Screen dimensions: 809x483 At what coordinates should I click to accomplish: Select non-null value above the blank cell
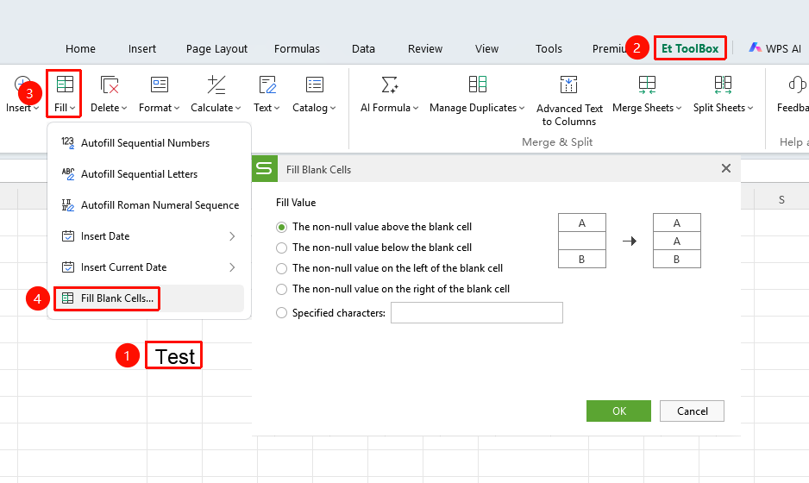click(281, 227)
